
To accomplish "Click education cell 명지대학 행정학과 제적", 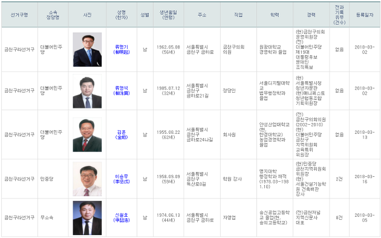I will click(274, 179).
